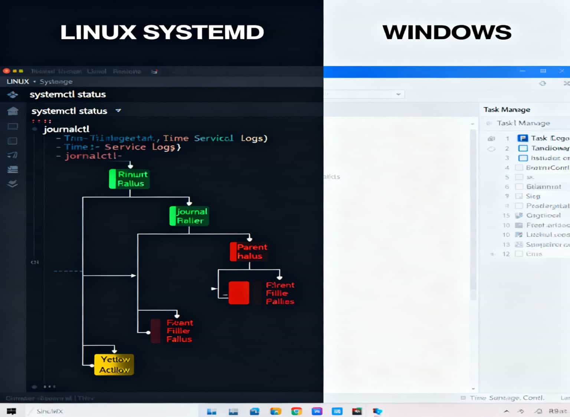The height and width of the screenshot is (417, 570).
Task: Click the camera icon beside row 1
Action: tap(491, 139)
